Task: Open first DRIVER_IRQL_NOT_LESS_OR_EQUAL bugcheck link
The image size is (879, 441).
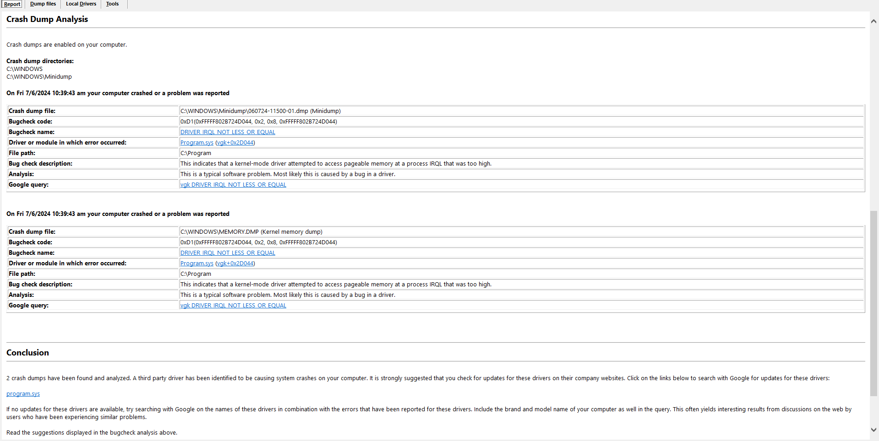Action: pyautogui.click(x=228, y=132)
